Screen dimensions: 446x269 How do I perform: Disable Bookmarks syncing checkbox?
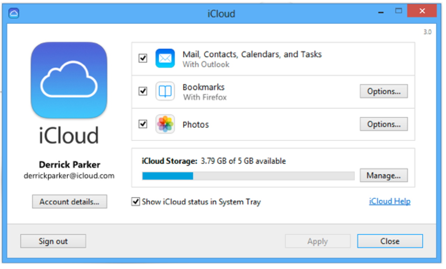pos(142,91)
